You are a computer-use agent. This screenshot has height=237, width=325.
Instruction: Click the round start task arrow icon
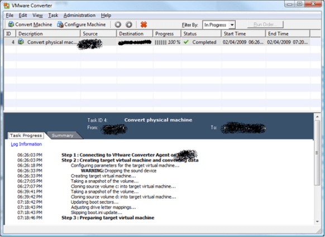tap(129, 25)
